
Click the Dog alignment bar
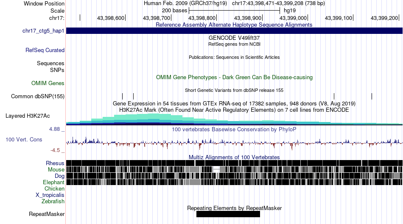point(234,176)
